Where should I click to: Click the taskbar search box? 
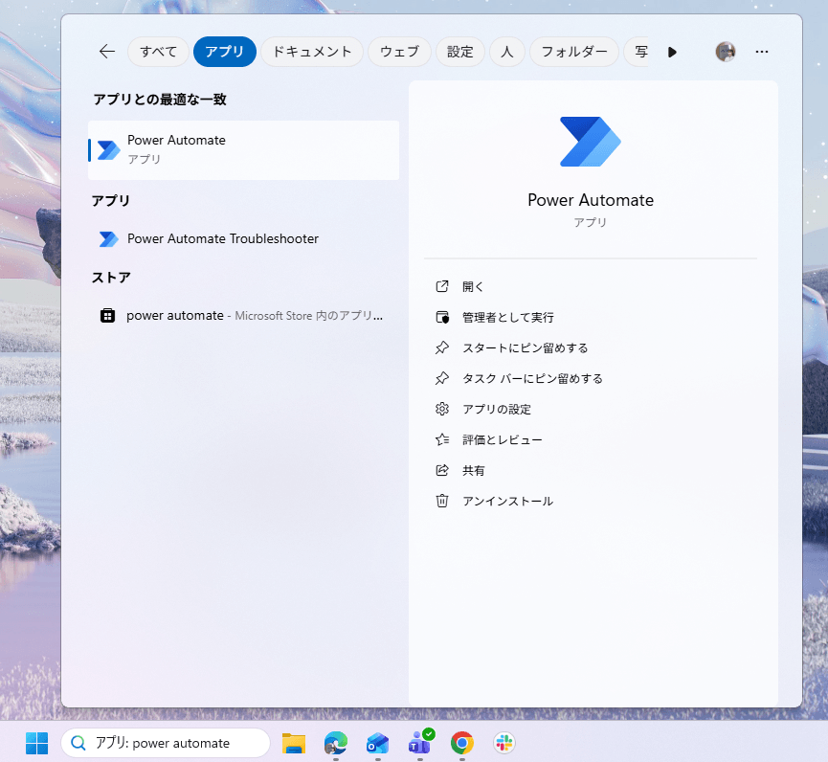click(x=166, y=743)
